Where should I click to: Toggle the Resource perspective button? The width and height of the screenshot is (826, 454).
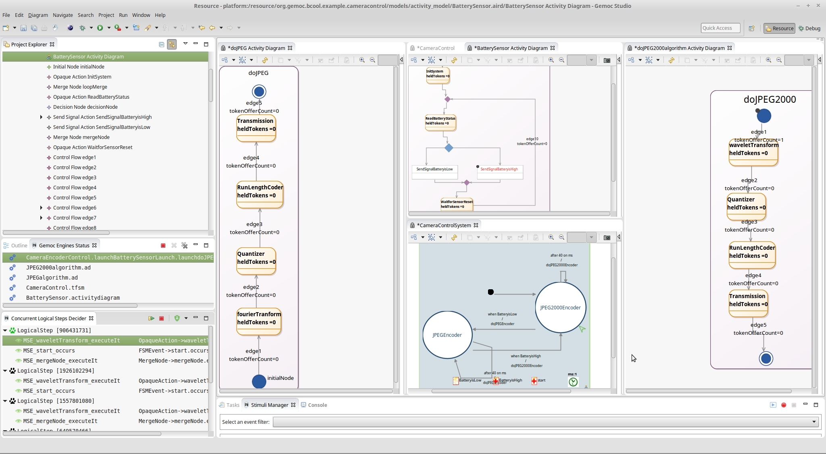[779, 28]
